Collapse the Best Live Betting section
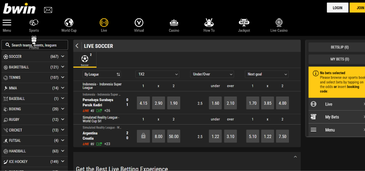 coord(295,157)
